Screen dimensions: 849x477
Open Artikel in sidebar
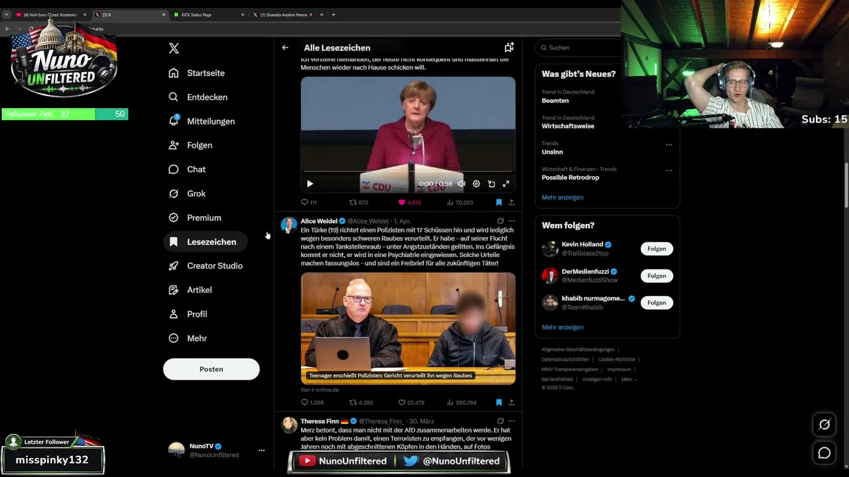[x=190, y=290]
